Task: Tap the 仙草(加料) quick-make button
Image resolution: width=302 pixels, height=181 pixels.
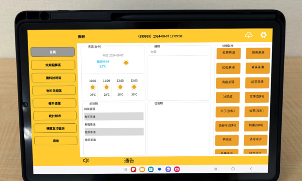Action: (257, 111)
